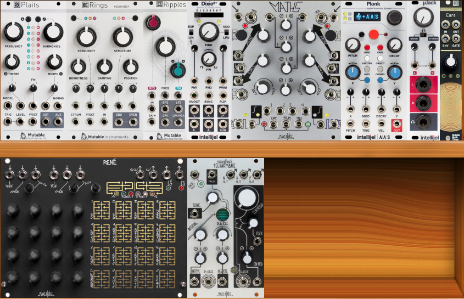Viewport: 464px width, 299px height.
Task: Click the Dixie SYNC input jack
Action: (x=209, y=95)
